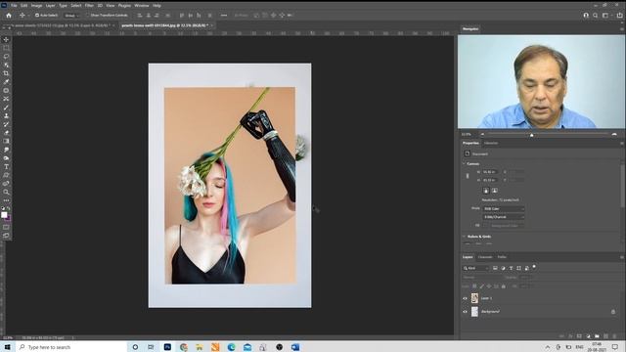Toggle the layer filter on/off switch

tap(534, 267)
